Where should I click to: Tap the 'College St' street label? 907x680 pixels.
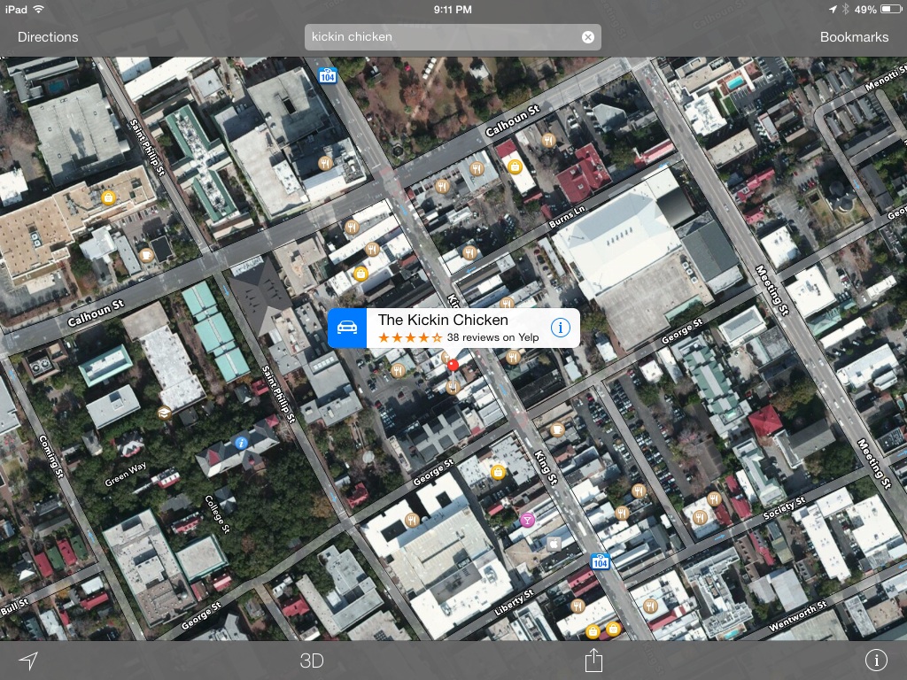click(x=217, y=514)
